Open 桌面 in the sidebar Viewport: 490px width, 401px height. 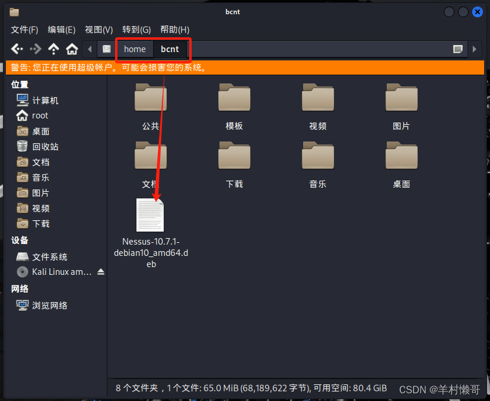(x=33, y=131)
